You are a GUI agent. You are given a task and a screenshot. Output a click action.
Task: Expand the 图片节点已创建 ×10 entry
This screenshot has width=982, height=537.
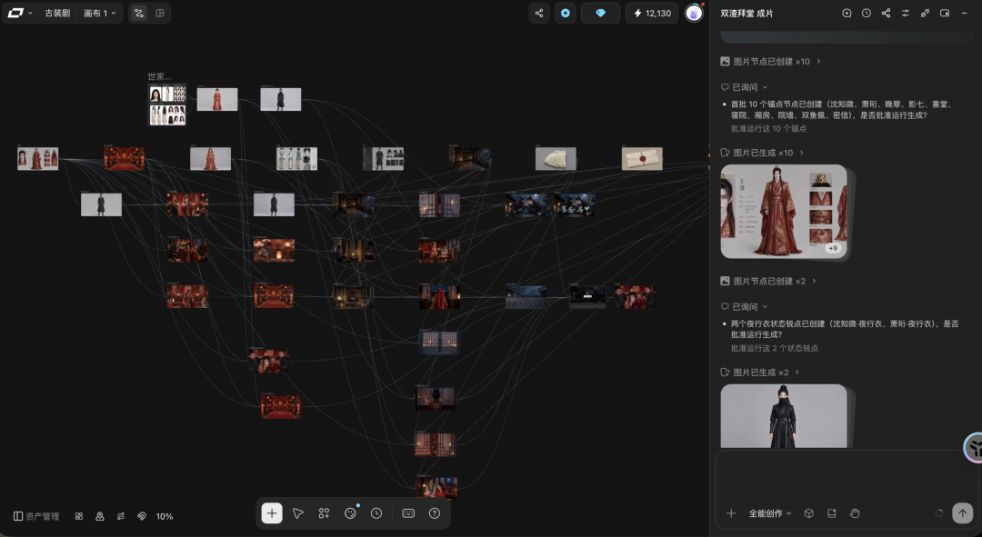point(771,62)
